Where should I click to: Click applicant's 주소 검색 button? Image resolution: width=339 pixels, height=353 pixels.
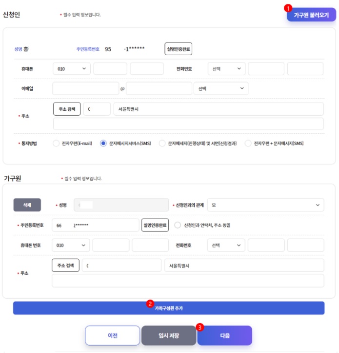[x=67, y=109]
